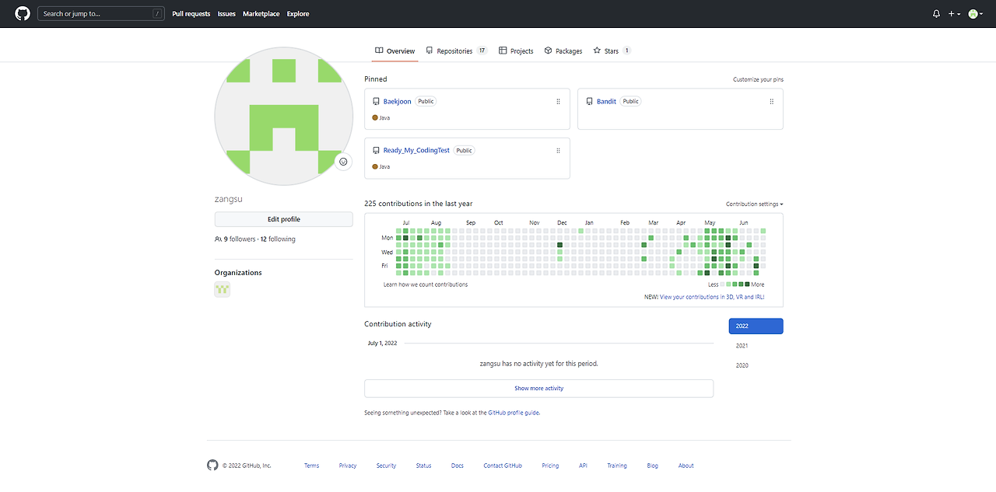
Task: Click the Bandit repo icon
Action: coord(589,102)
